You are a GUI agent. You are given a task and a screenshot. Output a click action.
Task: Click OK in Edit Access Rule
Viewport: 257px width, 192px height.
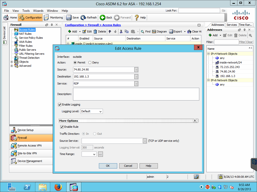108,166
